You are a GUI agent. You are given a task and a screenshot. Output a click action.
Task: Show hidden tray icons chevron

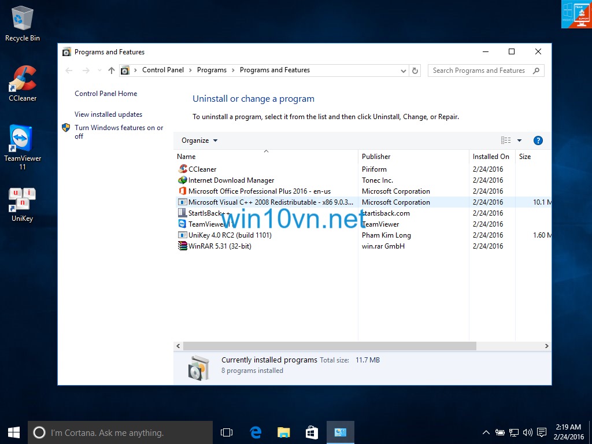[486, 432]
